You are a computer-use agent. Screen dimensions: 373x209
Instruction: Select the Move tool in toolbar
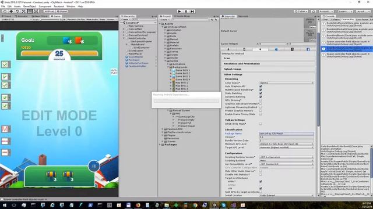[x=11, y=11]
